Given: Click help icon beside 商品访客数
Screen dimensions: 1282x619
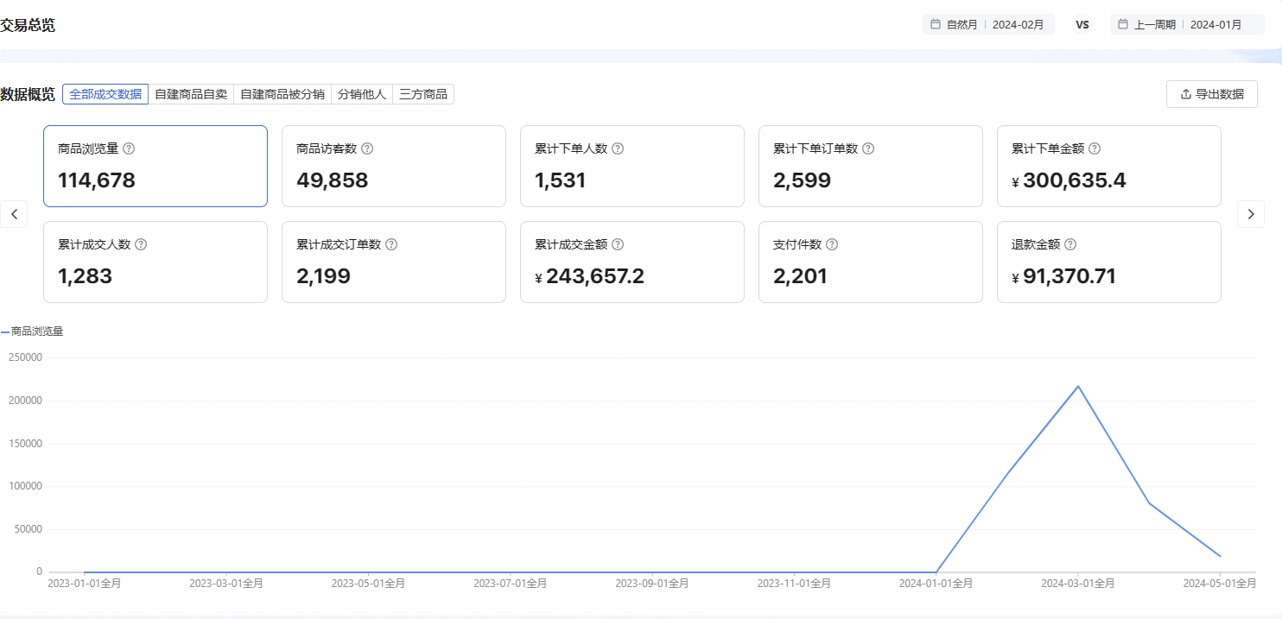Looking at the screenshot, I should tap(367, 148).
